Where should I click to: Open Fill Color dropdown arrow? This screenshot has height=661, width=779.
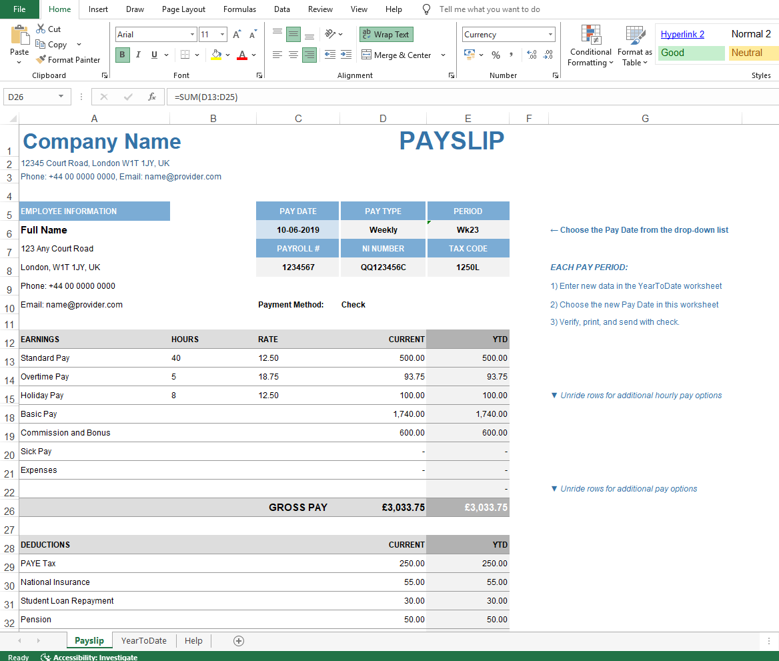227,55
